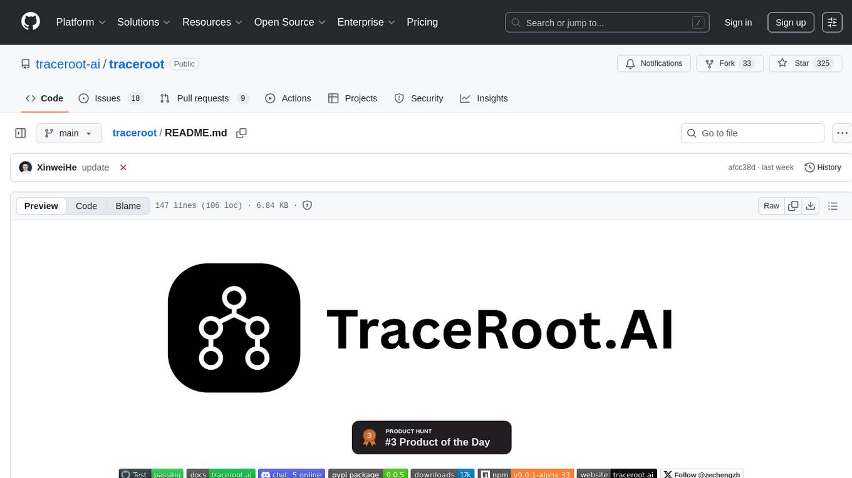This screenshot has width=852, height=478.
Task: Open the Product Hunt #3 Product badge
Action: tap(432, 437)
